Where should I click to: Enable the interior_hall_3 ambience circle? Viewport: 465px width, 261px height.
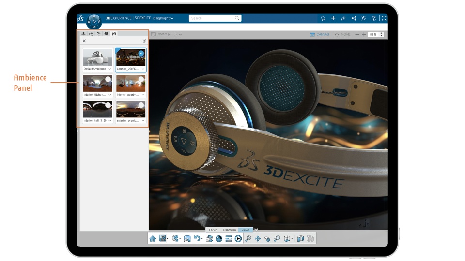click(x=108, y=105)
